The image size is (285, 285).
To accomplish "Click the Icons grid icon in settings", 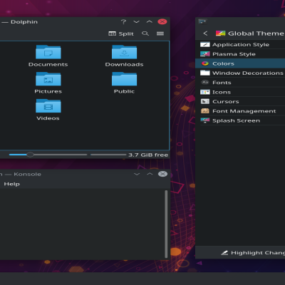I will pos(205,92).
